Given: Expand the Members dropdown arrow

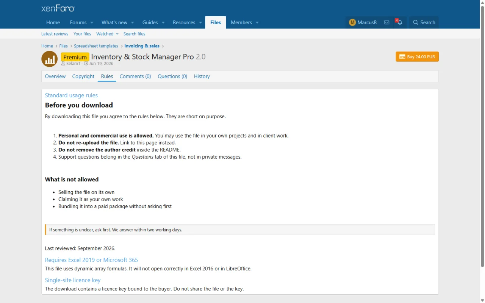Looking at the screenshot, I should (x=257, y=23).
